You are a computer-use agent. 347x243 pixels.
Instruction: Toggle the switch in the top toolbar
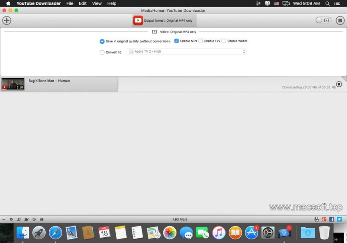coord(323,20)
